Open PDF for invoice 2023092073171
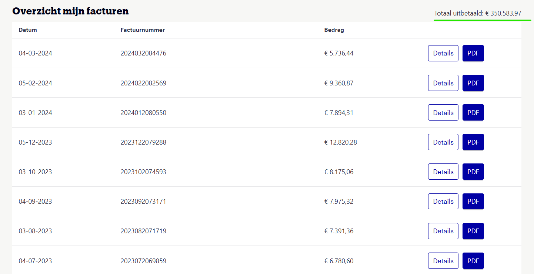534x274 pixels. 473,202
